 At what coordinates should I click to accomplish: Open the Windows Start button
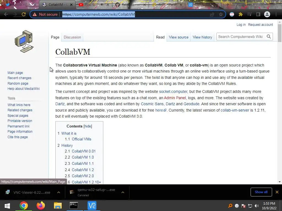(7, 206)
